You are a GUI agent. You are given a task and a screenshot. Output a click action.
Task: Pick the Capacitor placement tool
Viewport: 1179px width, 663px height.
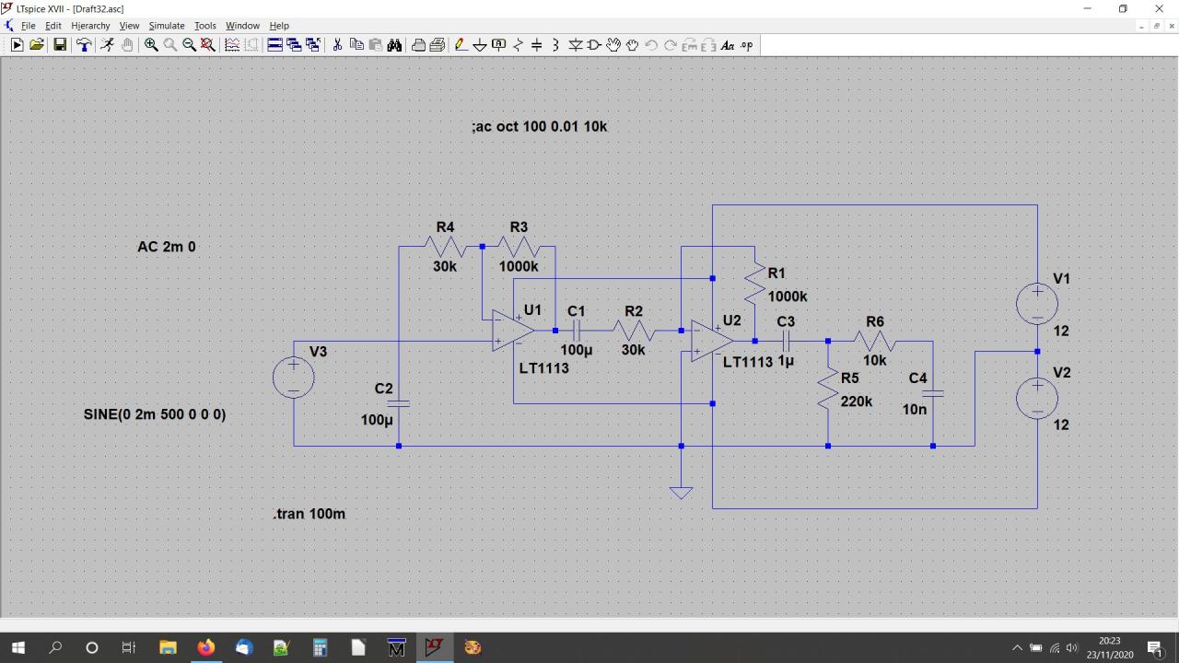point(537,45)
